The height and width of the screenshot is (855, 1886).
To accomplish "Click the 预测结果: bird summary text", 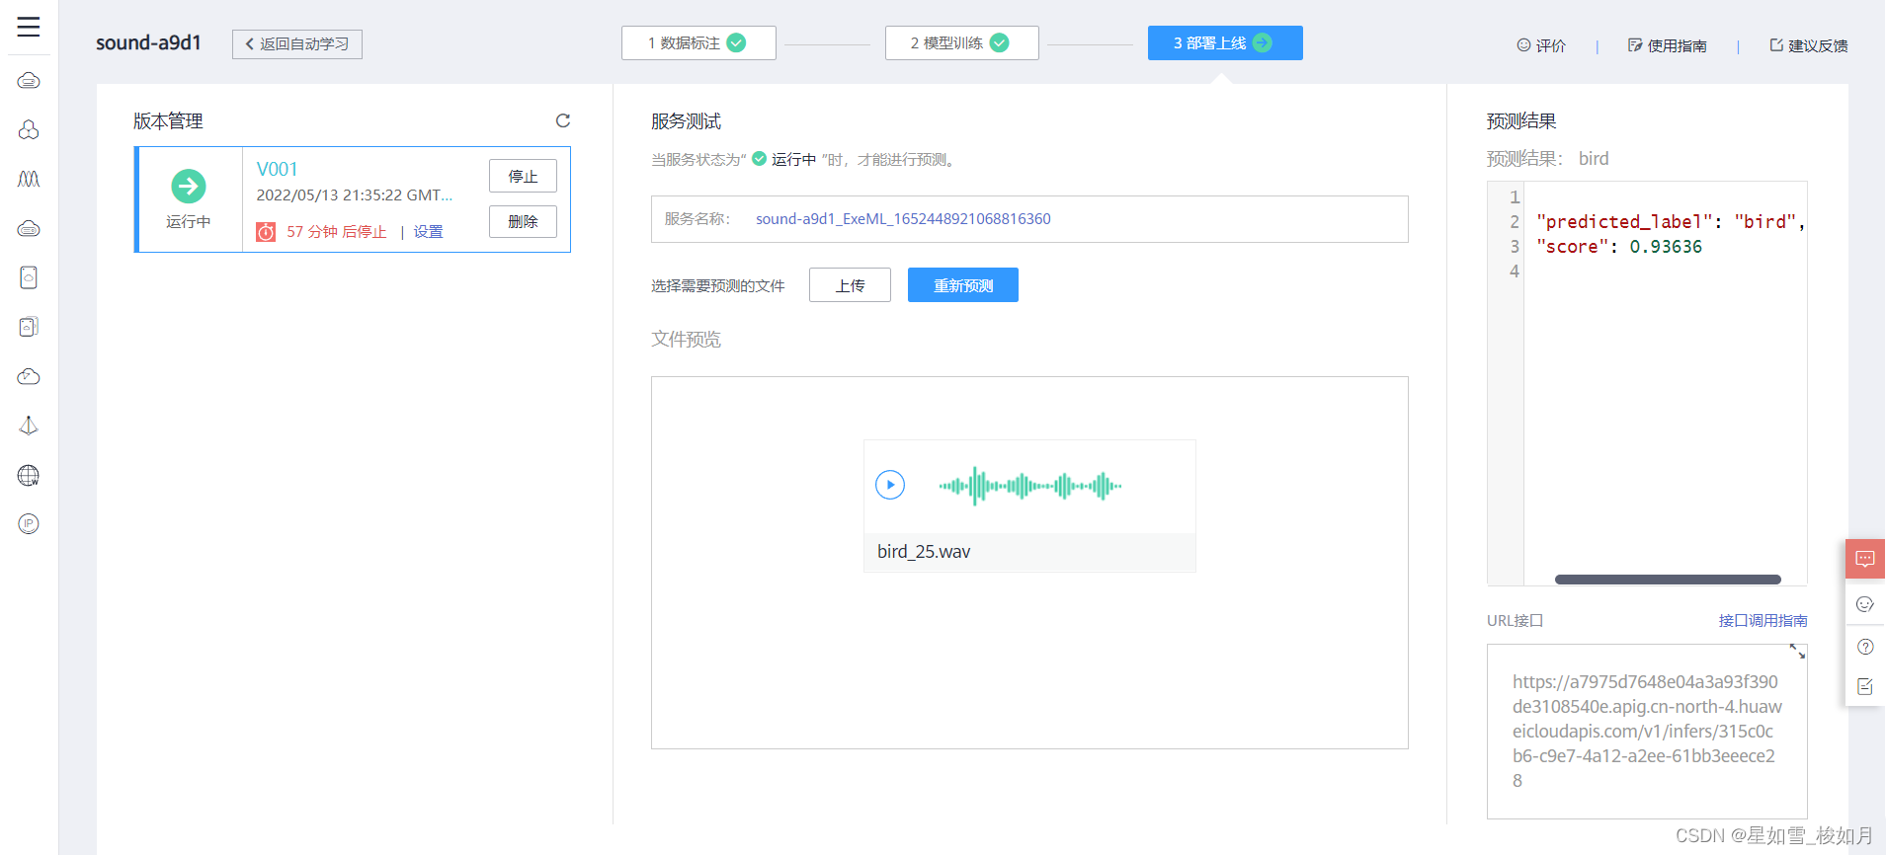I will click(x=1547, y=159).
